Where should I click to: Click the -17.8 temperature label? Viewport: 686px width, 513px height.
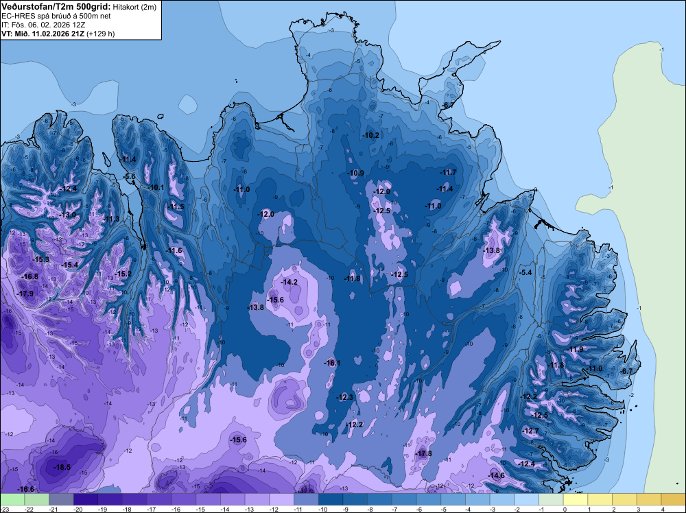pyautogui.click(x=423, y=453)
